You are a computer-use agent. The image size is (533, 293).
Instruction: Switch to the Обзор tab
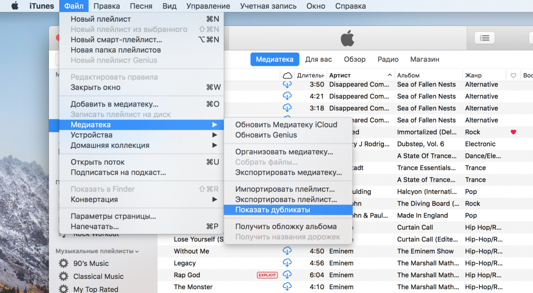coord(355,59)
